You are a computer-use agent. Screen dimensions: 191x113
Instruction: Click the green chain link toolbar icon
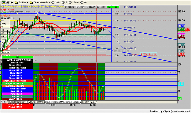coord(4,2)
